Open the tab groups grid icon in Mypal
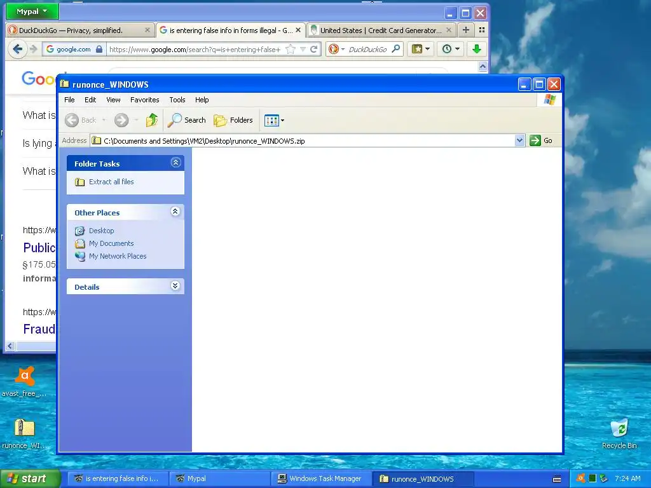651x488 pixels. [x=482, y=30]
